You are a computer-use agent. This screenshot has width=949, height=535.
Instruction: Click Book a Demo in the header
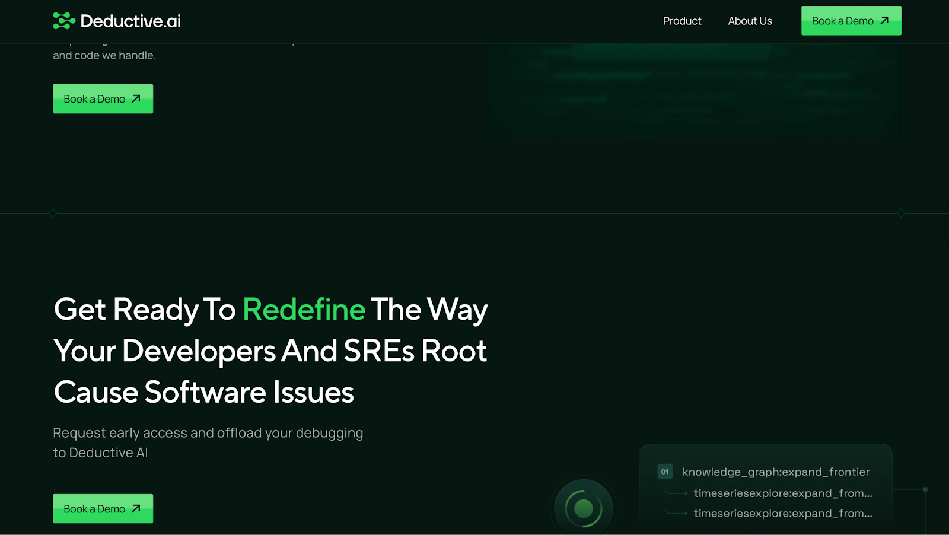(x=851, y=21)
